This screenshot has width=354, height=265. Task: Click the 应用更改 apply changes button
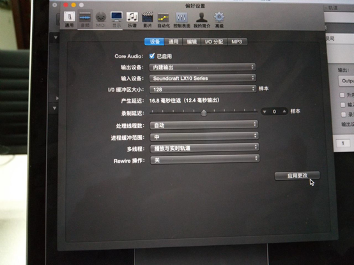[x=297, y=176]
